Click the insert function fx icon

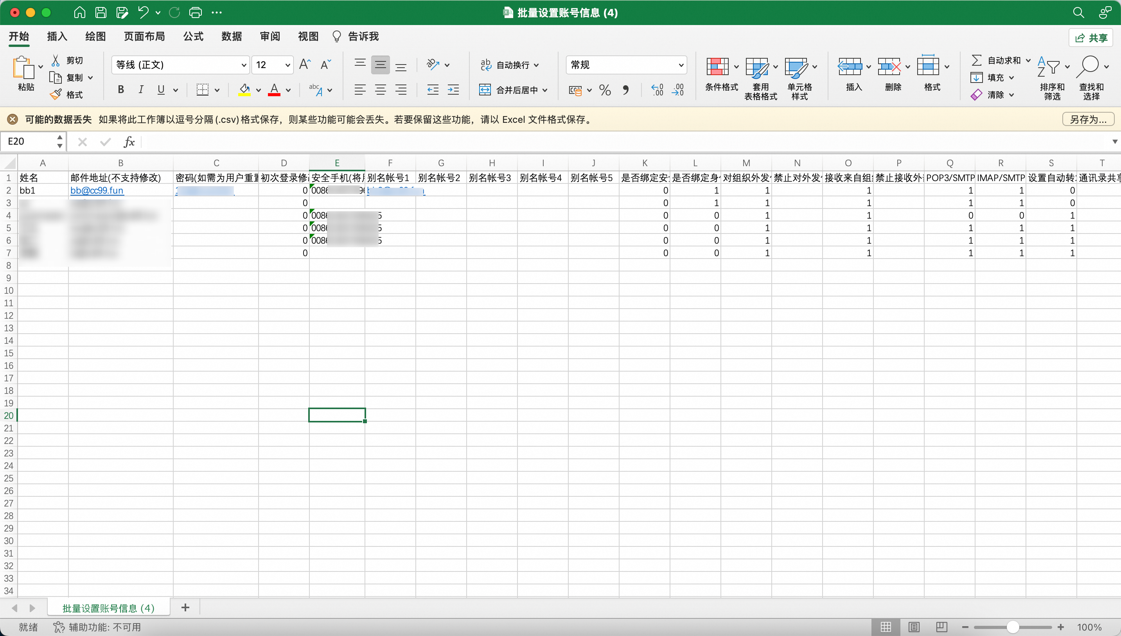coord(129,142)
